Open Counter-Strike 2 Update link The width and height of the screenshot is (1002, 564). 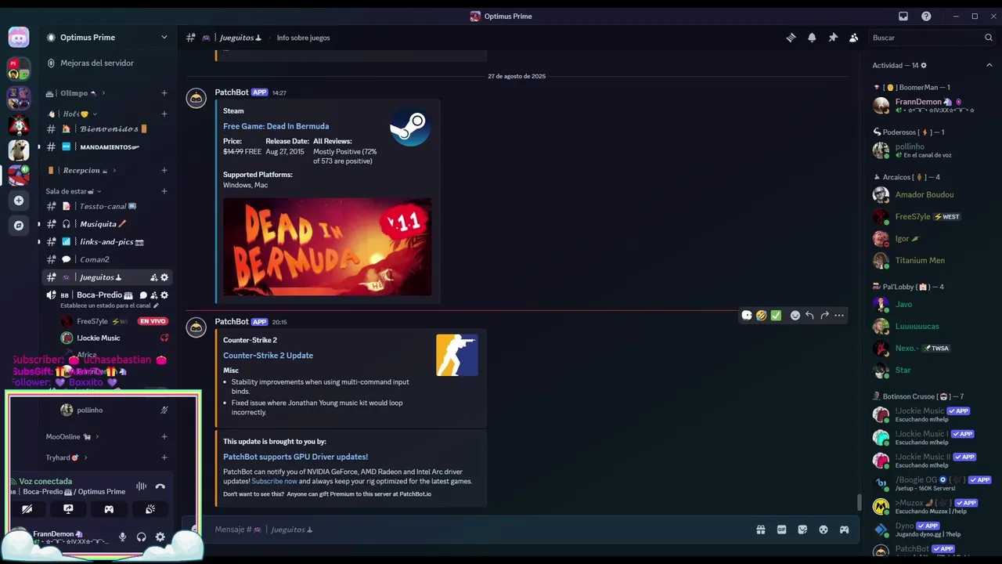point(268,356)
